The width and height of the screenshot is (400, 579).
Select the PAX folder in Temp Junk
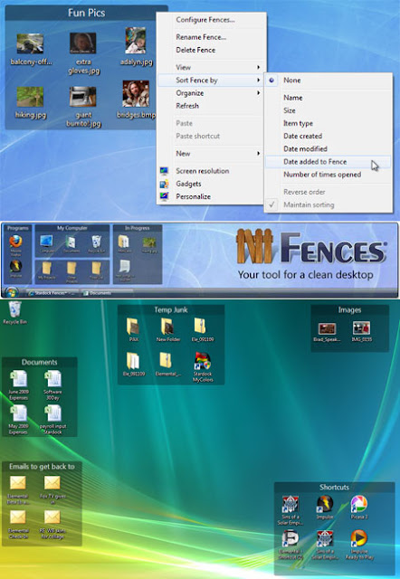[x=133, y=326]
